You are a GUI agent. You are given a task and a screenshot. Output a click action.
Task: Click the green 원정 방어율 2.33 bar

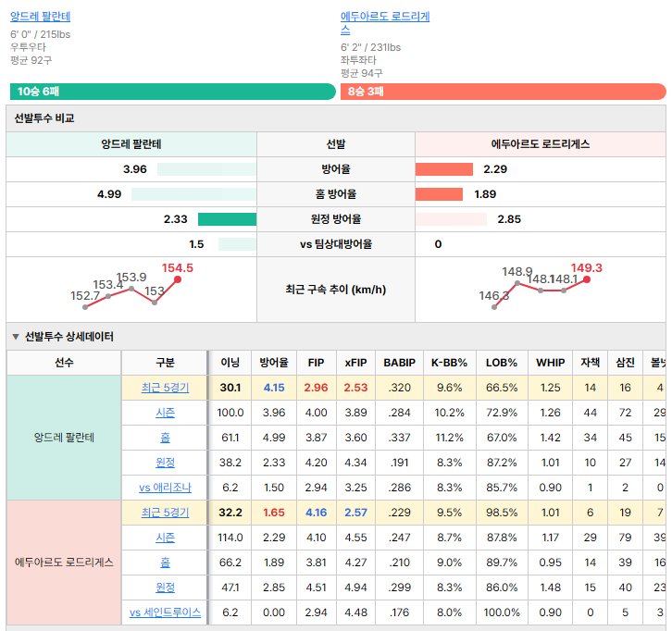click(227, 219)
